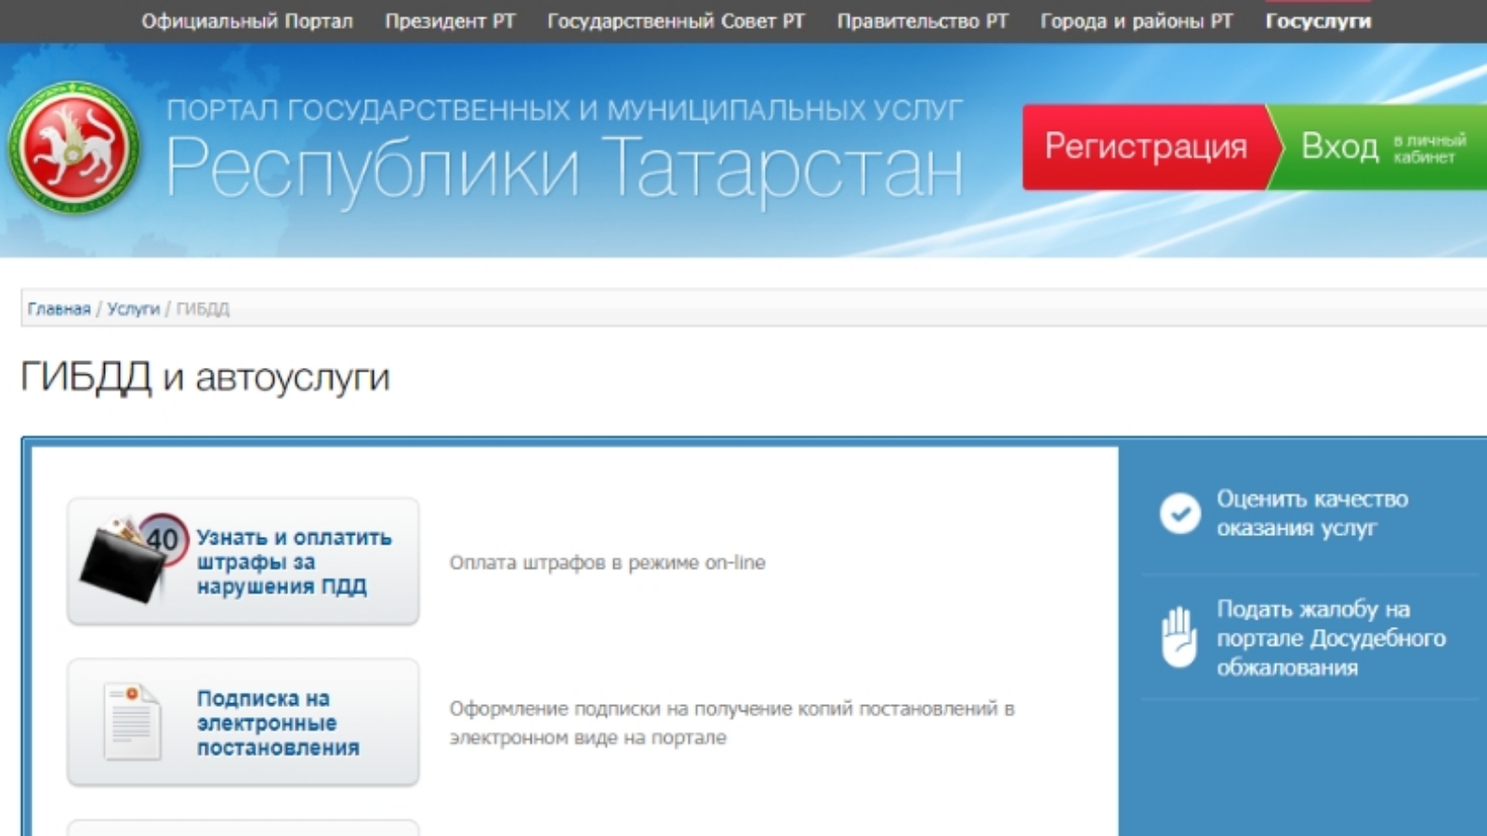The image size is (1487, 836).
Task: Select Правительство РТ in the top bar
Action: [922, 21]
